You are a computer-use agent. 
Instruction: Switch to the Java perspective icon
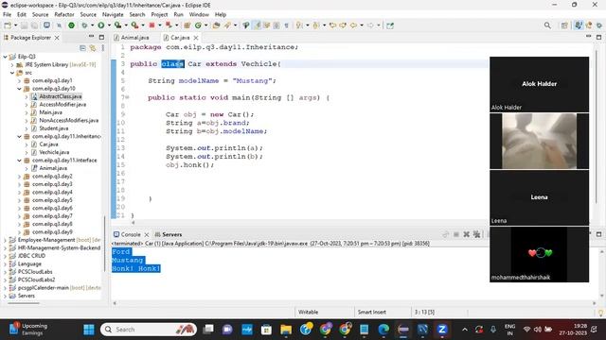(x=579, y=25)
